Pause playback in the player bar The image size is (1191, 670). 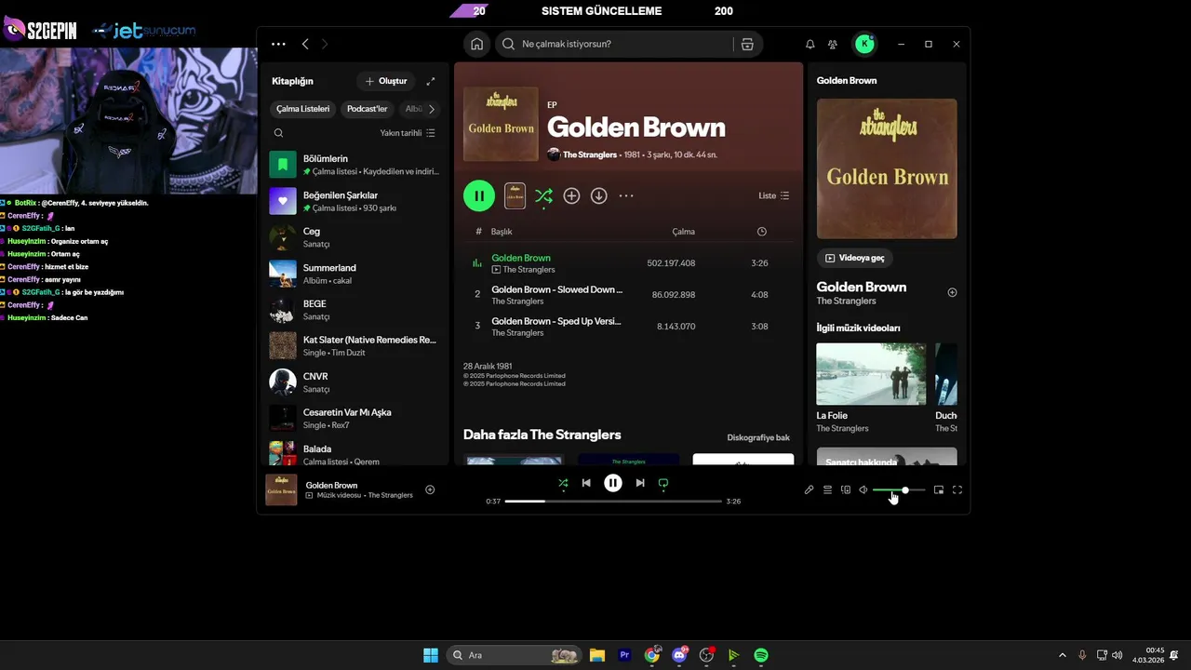(x=613, y=483)
